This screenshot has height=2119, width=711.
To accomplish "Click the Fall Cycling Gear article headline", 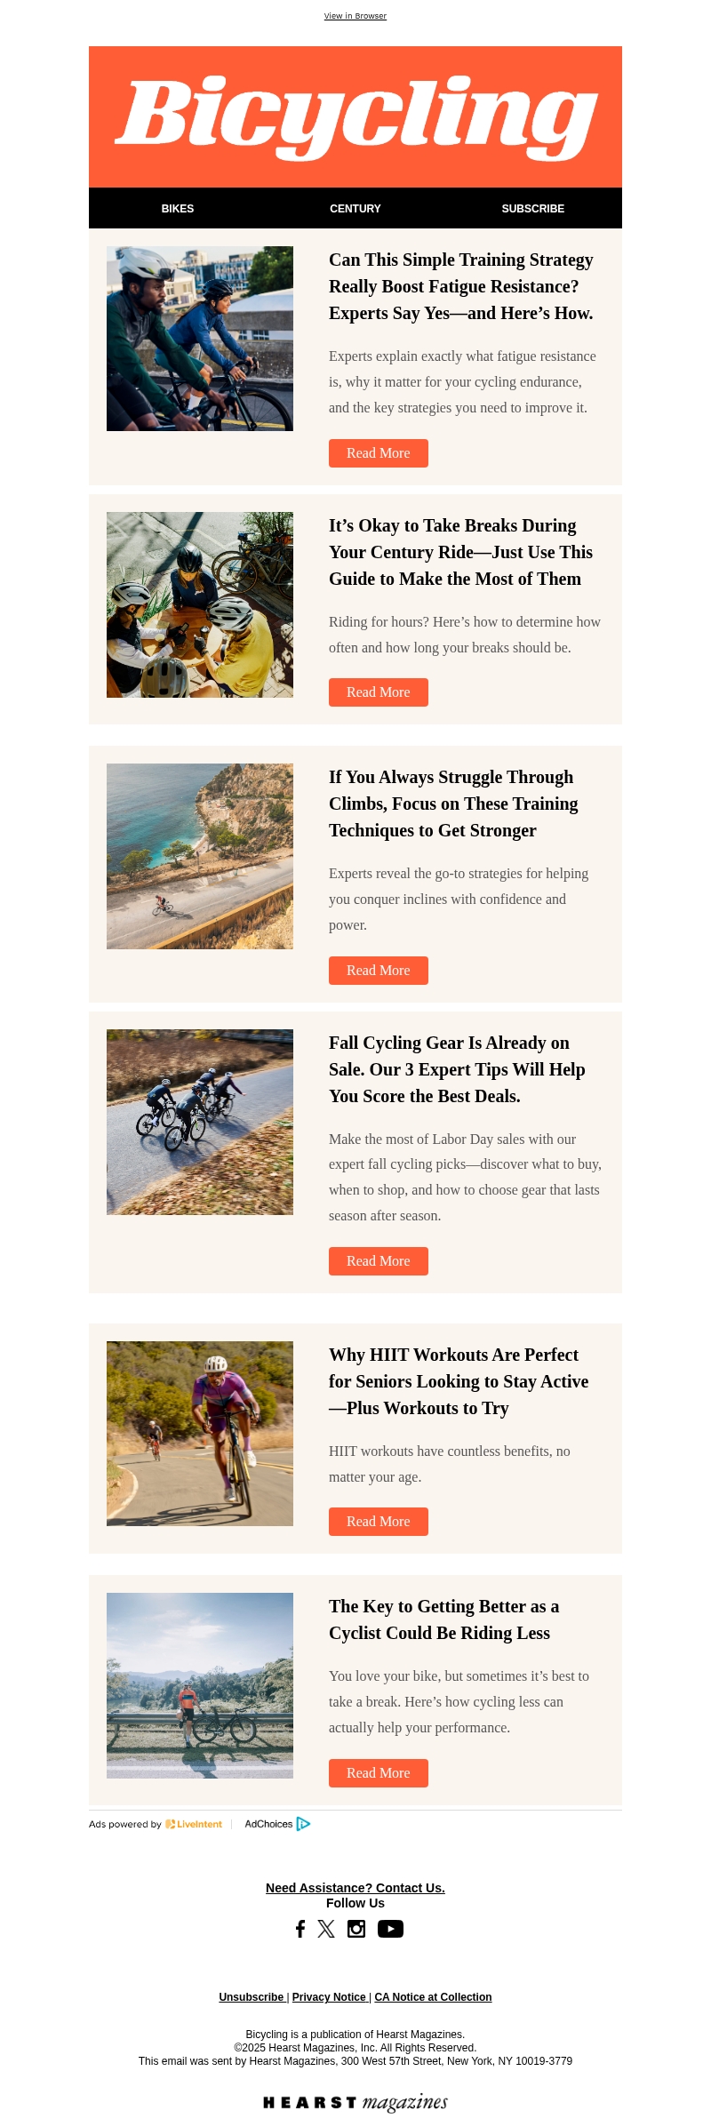I will (457, 1068).
